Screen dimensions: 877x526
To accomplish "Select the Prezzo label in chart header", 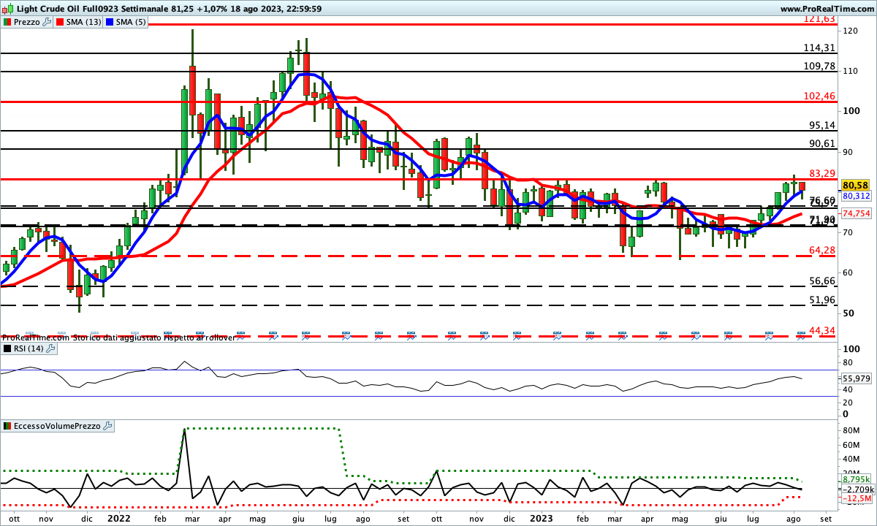I will tap(27, 22).
